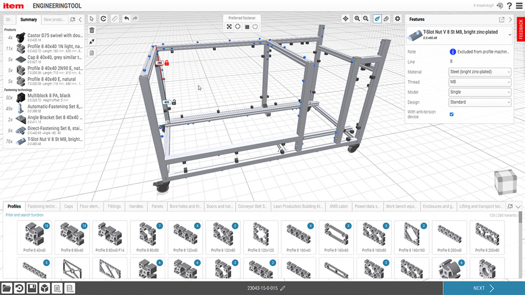This screenshot has height=295, width=525.
Task: Click the NEXT button
Action: click(484, 288)
